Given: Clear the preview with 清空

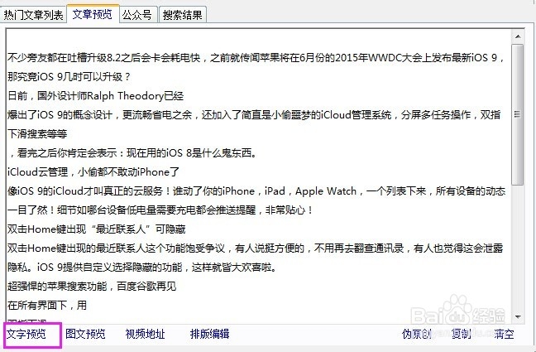Looking at the screenshot, I should click(x=504, y=334).
